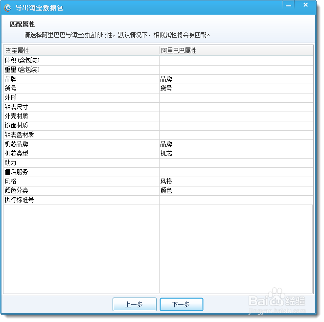Screen dimensions: 324x322
Task: Select the 品牌 Taobao attribute cell
Action: pyautogui.click(x=81, y=79)
